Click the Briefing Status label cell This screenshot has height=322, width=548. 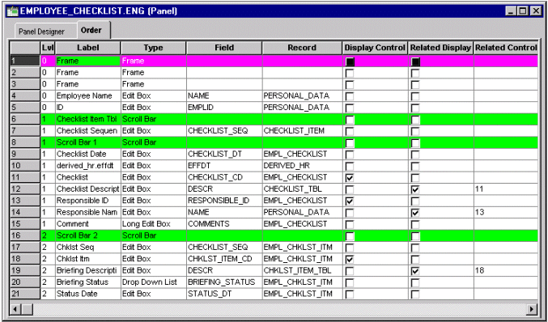pyautogui.click(x=88, y=282)
